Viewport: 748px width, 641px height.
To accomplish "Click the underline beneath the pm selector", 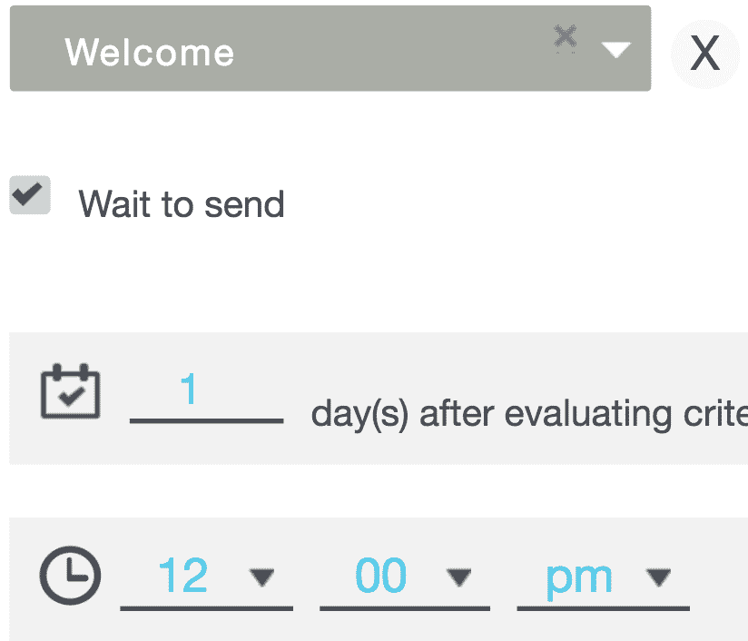I will (603, 607).
